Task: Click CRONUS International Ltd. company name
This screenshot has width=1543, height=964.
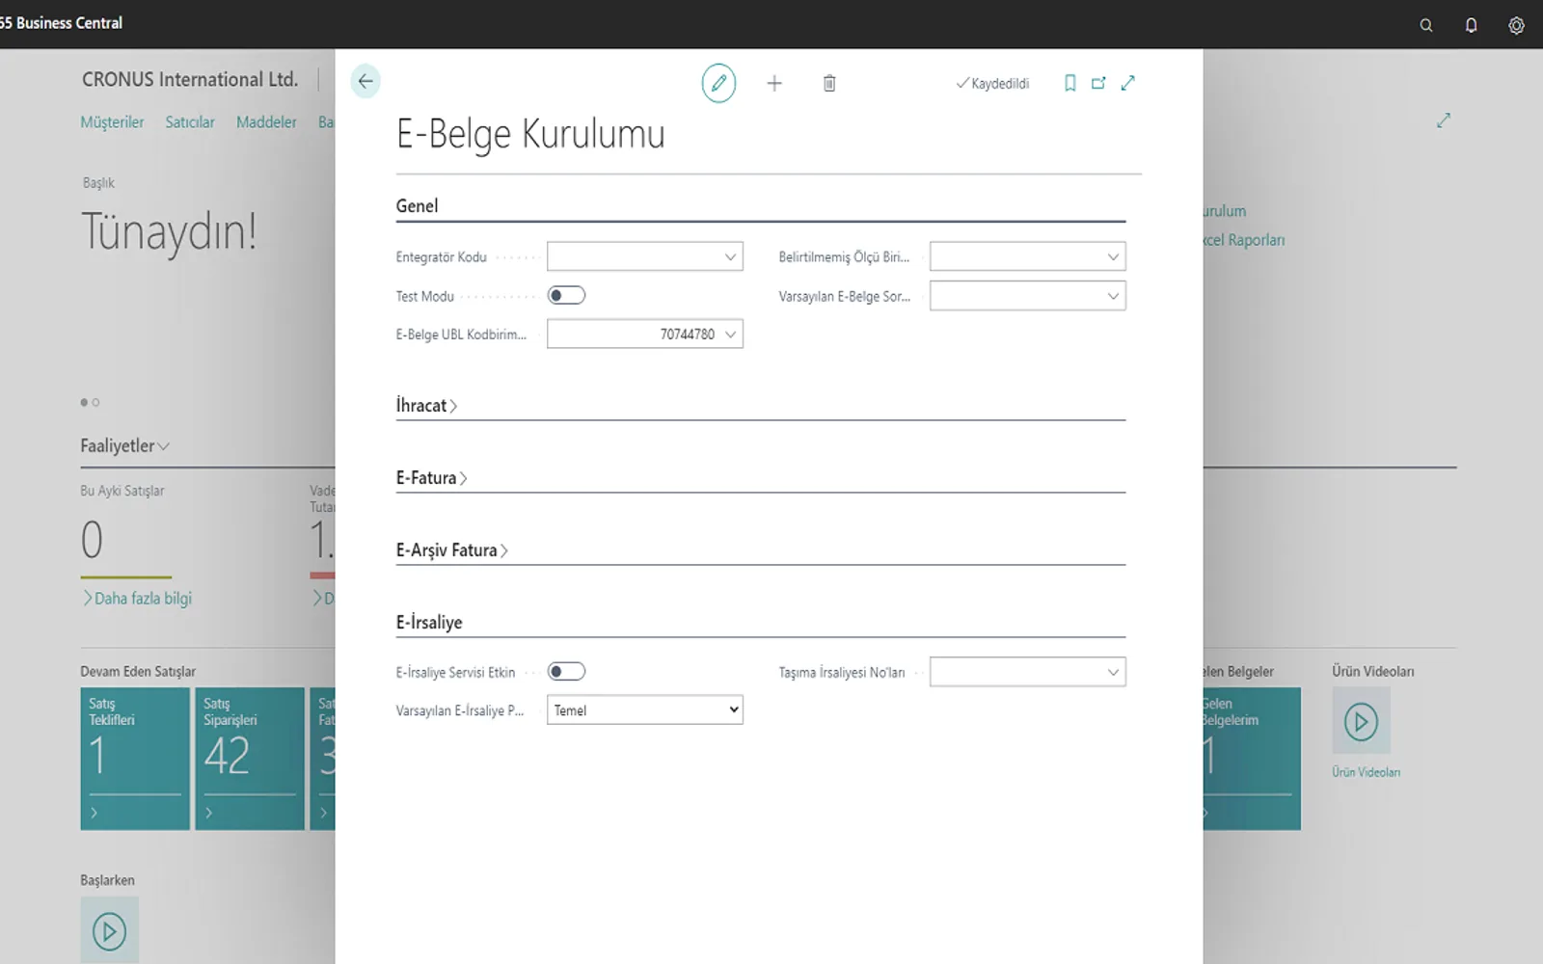Action: (190, 80)
